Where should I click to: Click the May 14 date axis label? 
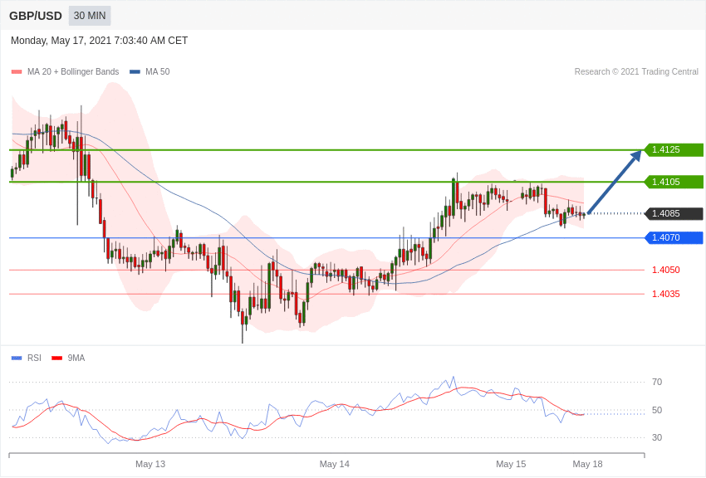[x=335, y=464]
